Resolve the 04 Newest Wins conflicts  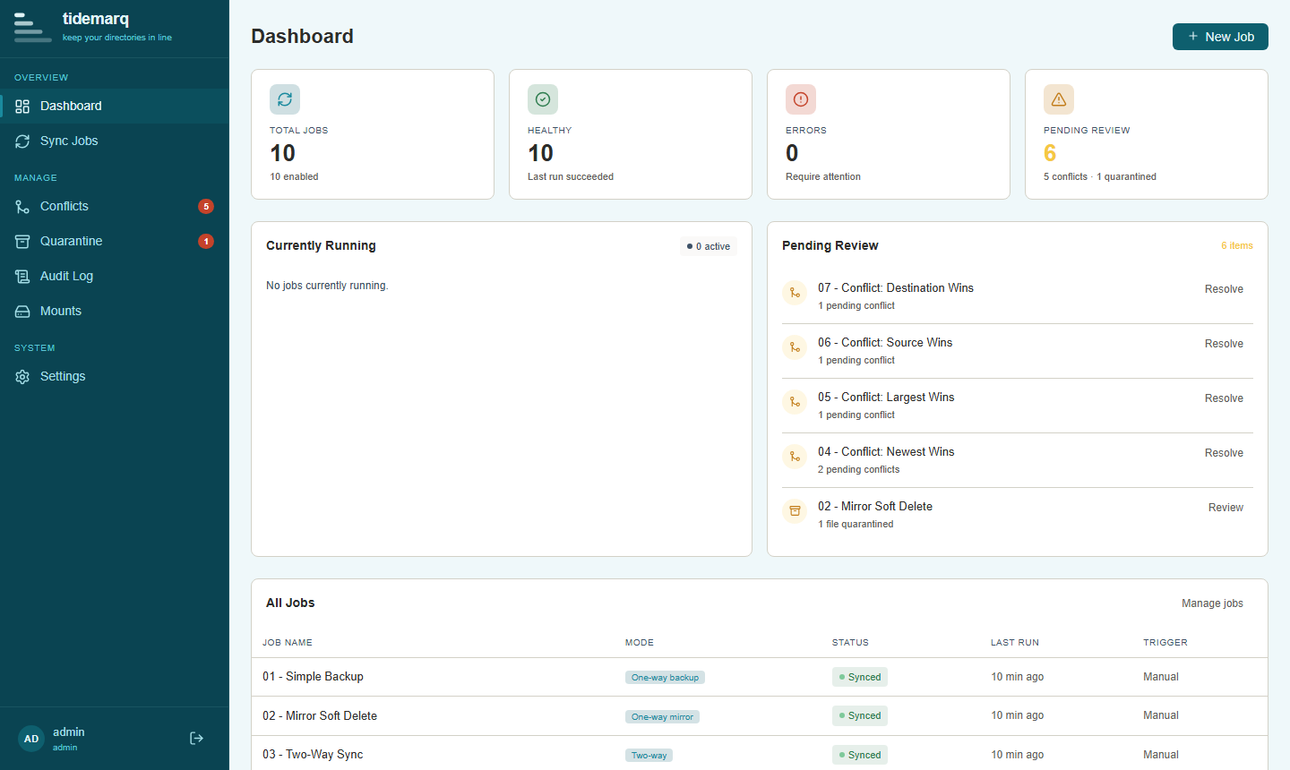click(x=1224, y=453)
